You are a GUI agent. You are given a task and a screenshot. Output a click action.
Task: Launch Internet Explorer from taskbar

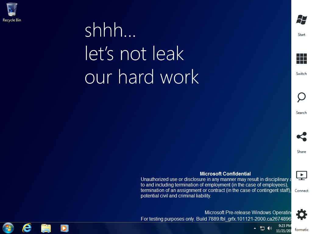click(27, 228)
